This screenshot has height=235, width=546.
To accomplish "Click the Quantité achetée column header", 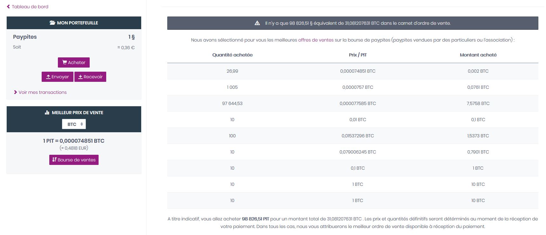I will 232,55.
